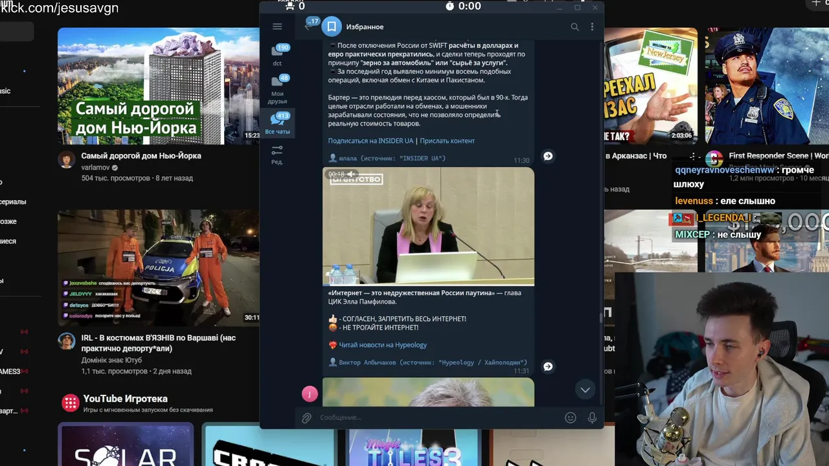Image resolution: width=829 pixels, height=466 pixels.
Task: Open the varlamov channel name
Action: click(95, 168)
